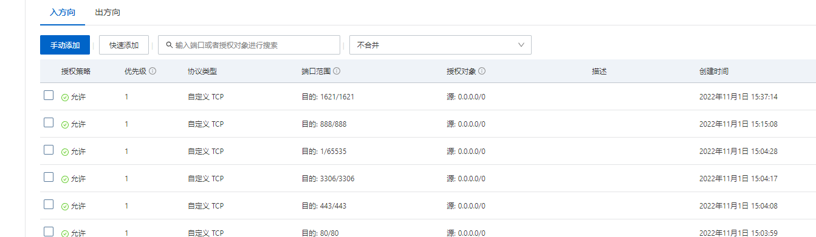Check the box for port 3306/3306 row
Image resolution: width=816 pixels, height=237 pixels.
click(49, 177)
